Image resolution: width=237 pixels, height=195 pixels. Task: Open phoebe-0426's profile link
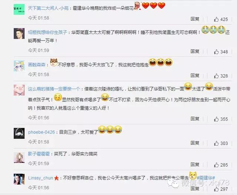point(41,132)
